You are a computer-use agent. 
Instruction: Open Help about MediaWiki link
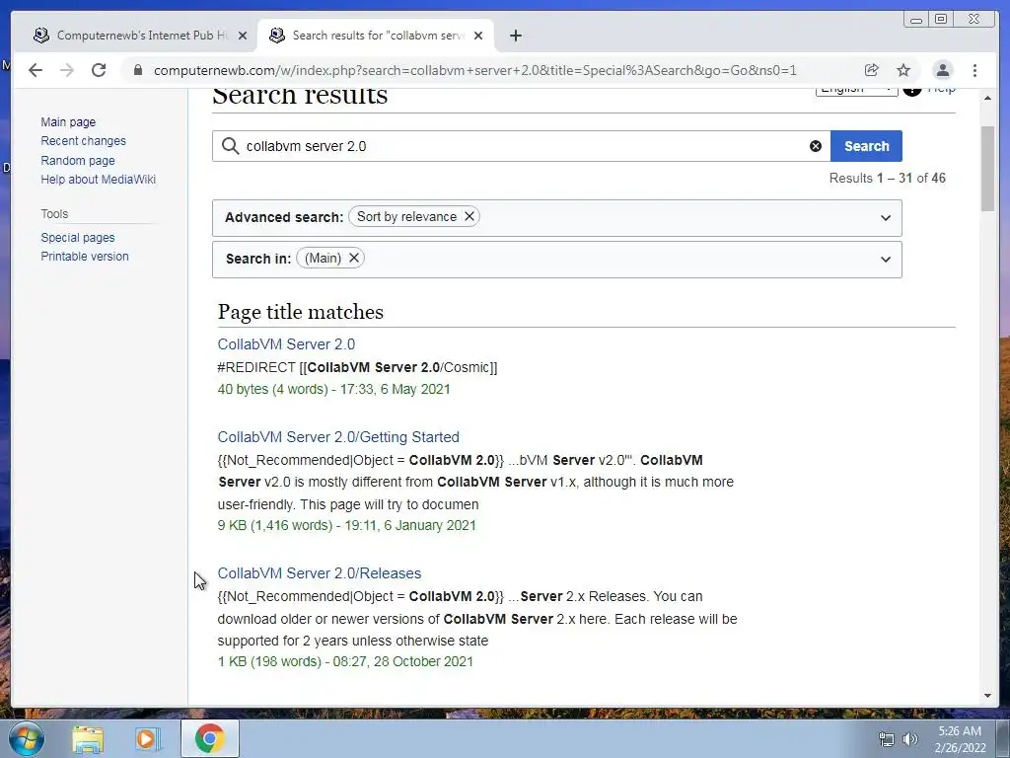pyautogui.click(x=99, y=180)
